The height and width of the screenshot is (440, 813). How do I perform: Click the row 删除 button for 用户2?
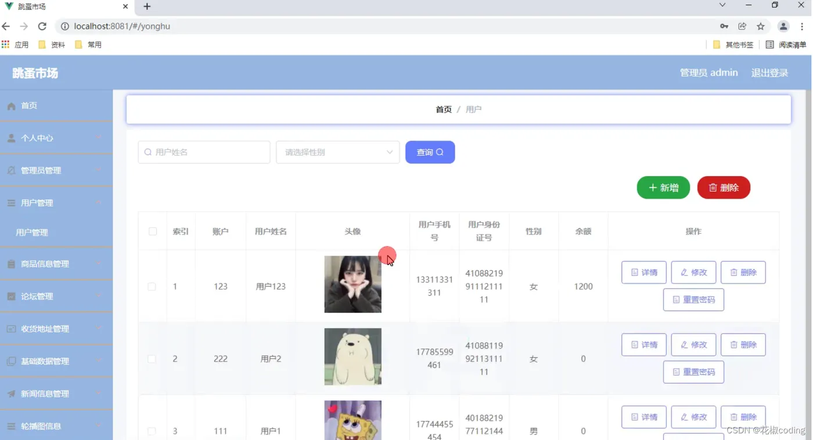tap(743, 345)
